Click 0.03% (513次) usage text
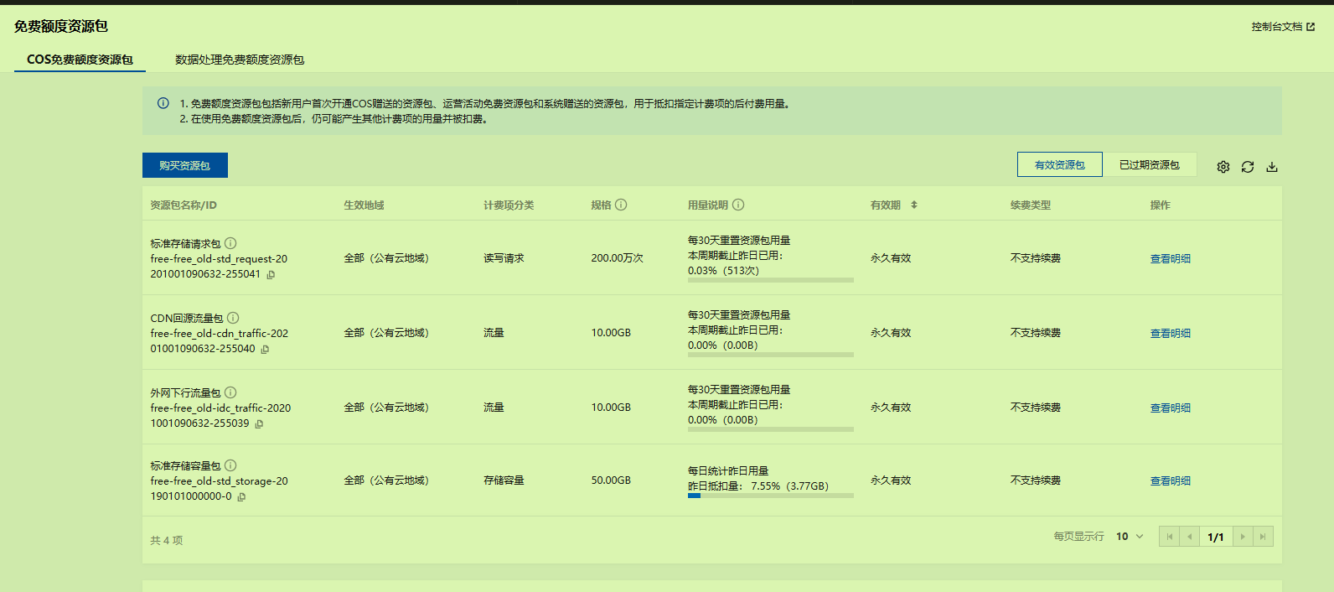Viewport: 1334px width, 592px height. pos(723,271)
